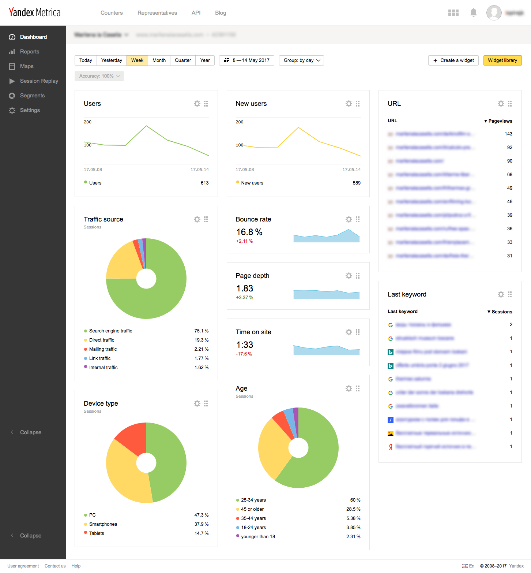Click the notifications bell icon
The height and width of the screenshot is (573, 531).
coord(474,13)
